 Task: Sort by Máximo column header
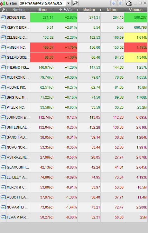pos(89,10)
